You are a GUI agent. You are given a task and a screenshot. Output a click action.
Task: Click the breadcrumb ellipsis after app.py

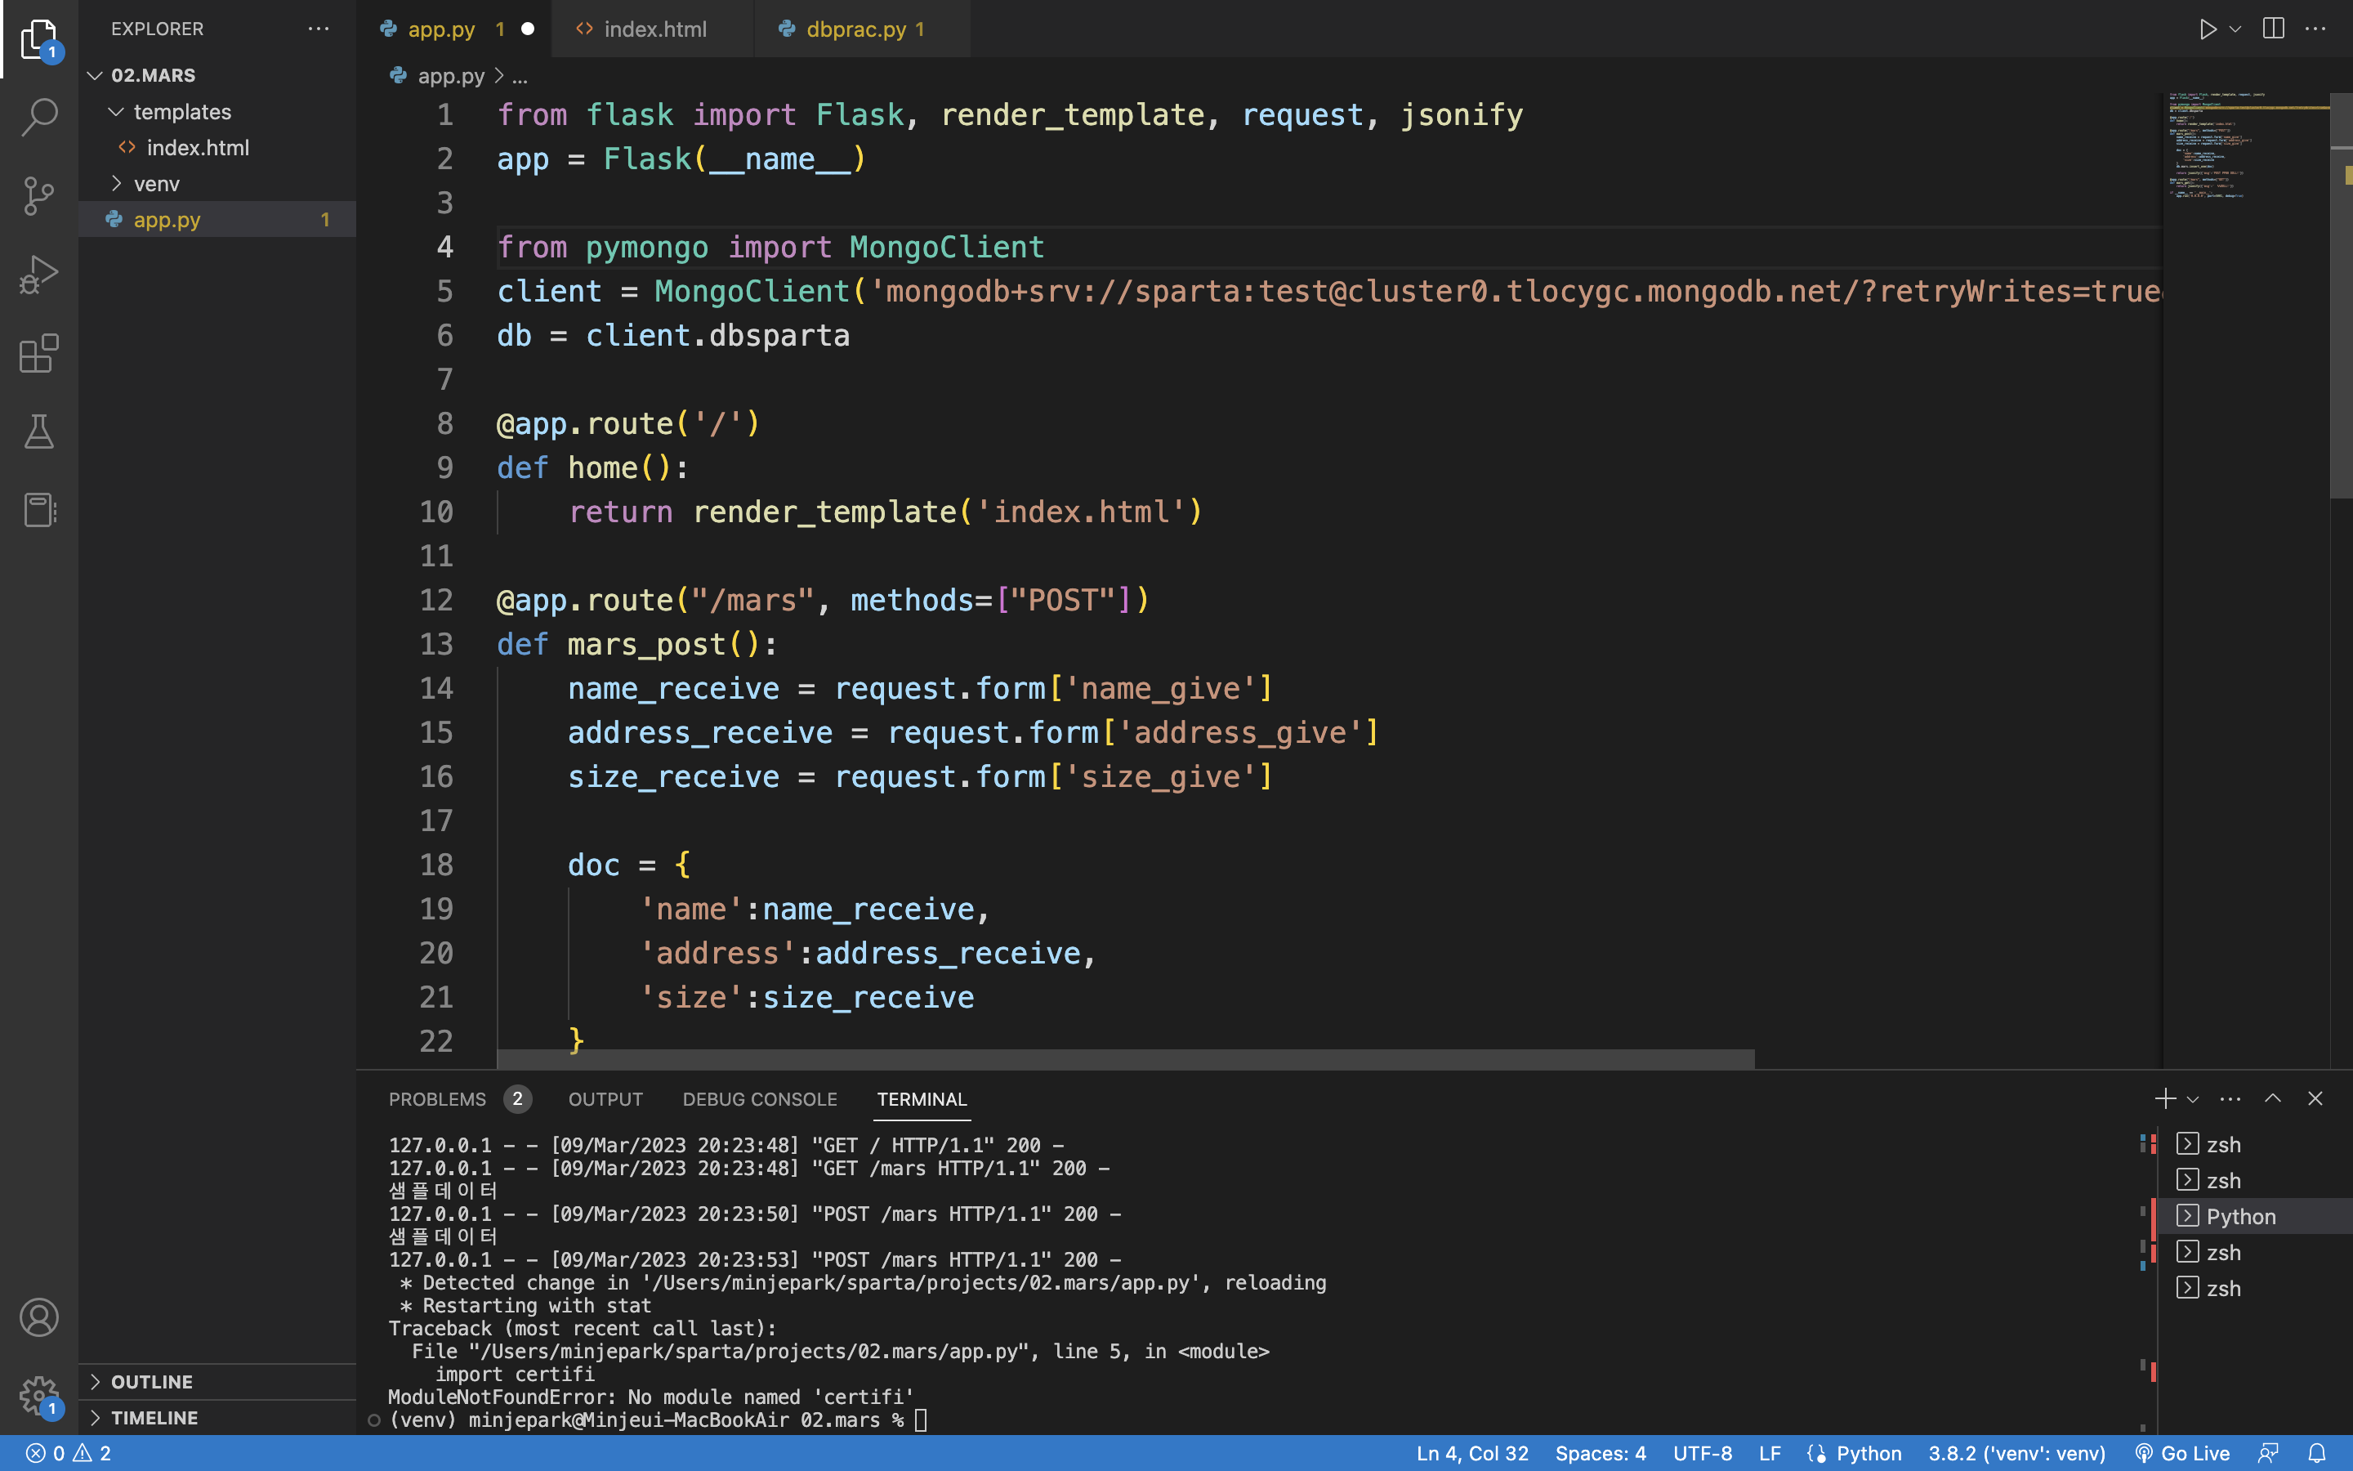520,76
